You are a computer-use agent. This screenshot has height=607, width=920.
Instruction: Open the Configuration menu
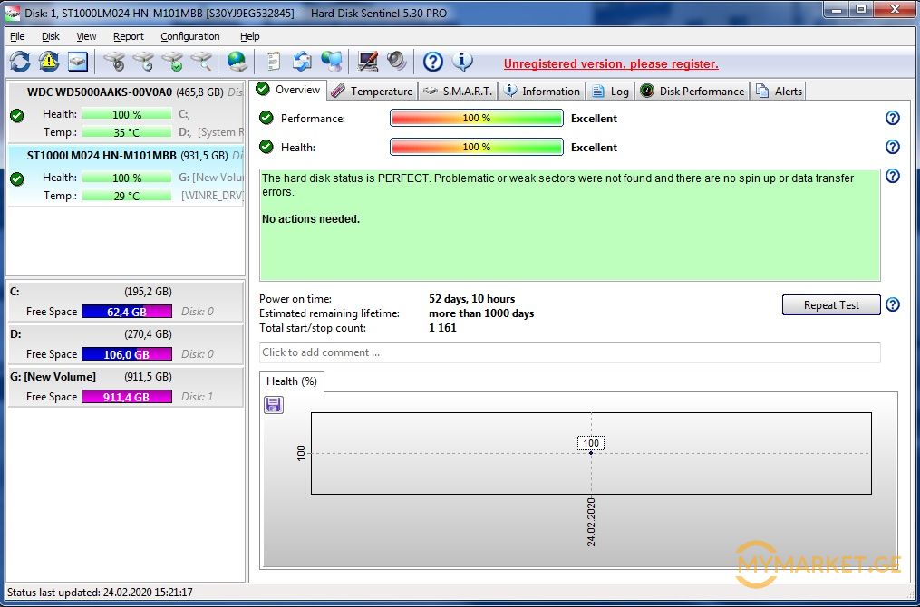pos(190,36)
